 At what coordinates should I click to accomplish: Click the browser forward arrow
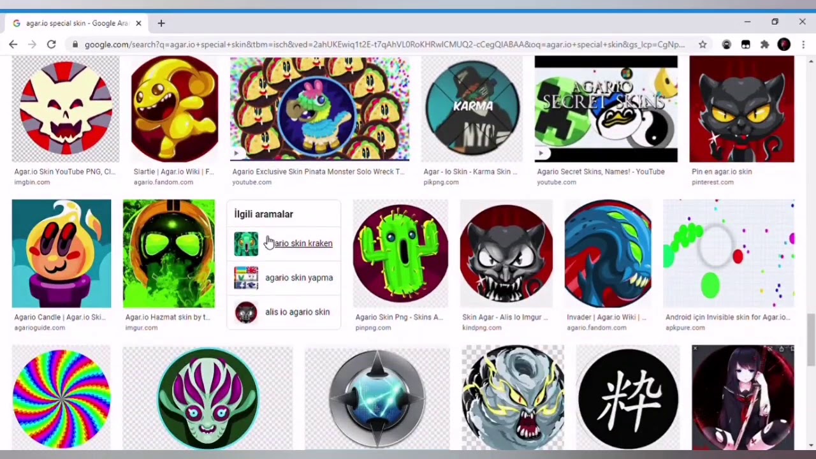pyautogui.click(x=33, y=44)
